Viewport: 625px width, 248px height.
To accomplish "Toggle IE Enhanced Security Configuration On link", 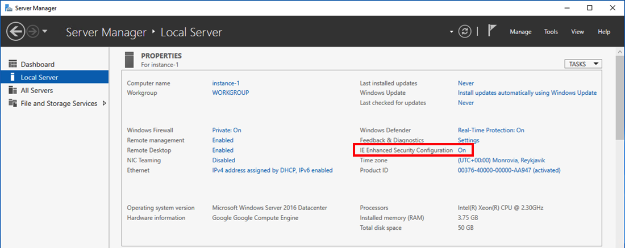I will [462, 150].
